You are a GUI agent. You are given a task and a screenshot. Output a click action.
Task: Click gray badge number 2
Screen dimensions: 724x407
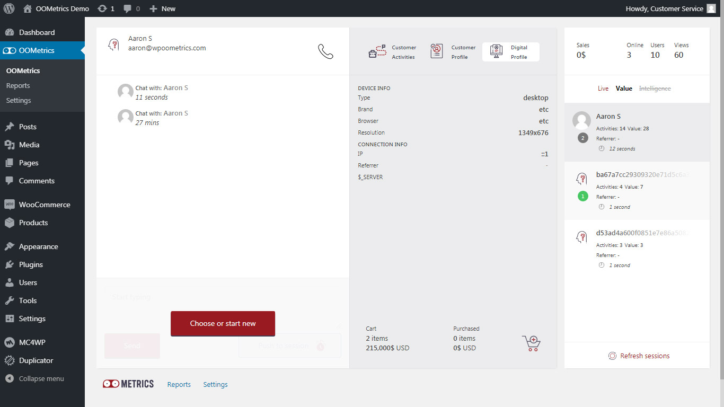[583, 138]
